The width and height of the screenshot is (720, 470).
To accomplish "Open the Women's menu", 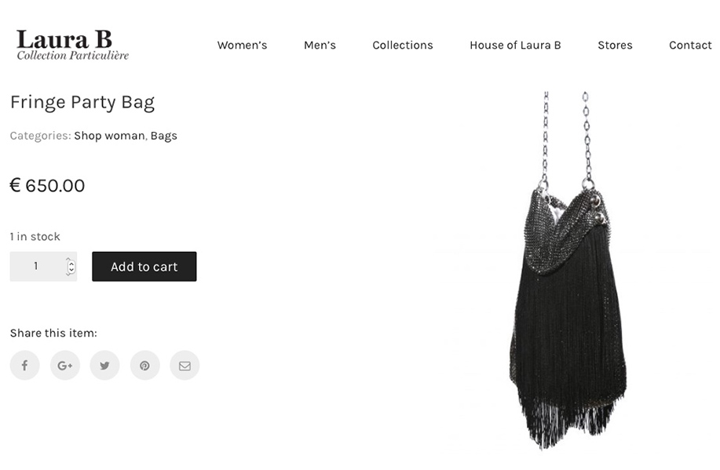I will (242, 45).
